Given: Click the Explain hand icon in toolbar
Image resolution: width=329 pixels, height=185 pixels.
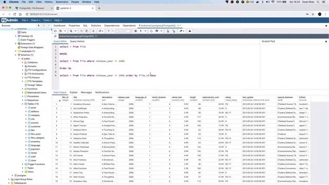Looking at the screenshot, I should [151, 31].
